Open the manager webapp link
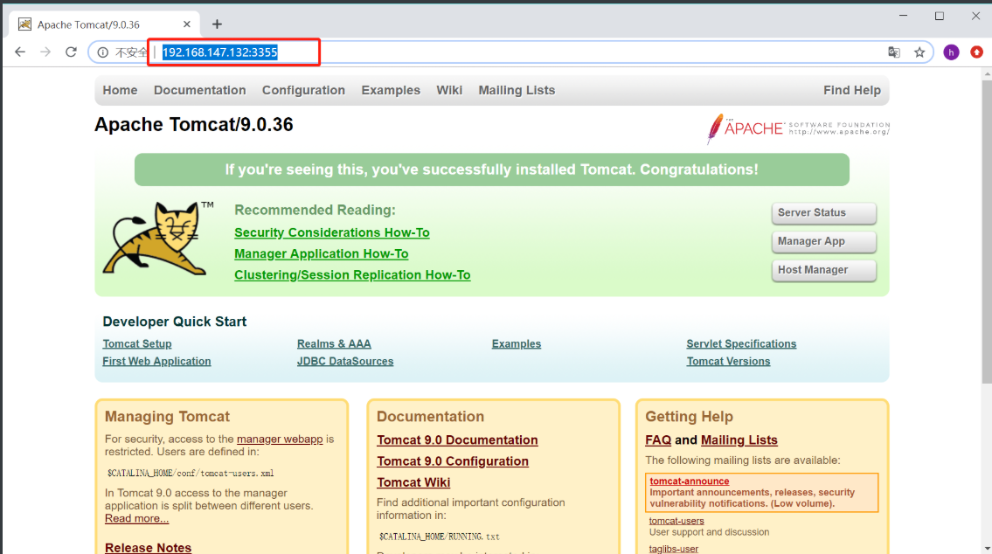Viewport: 992px width, 554px height. (280, 439)
